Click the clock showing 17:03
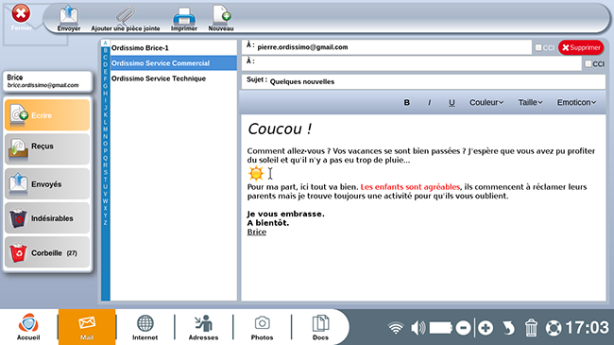The image size is (614, 345). click(x=588, y=328)
